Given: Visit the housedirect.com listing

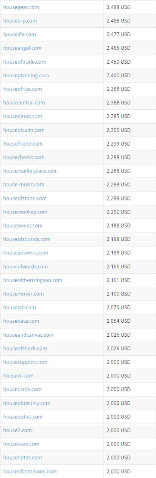Looking at the screenshot, I should point(23,116).
